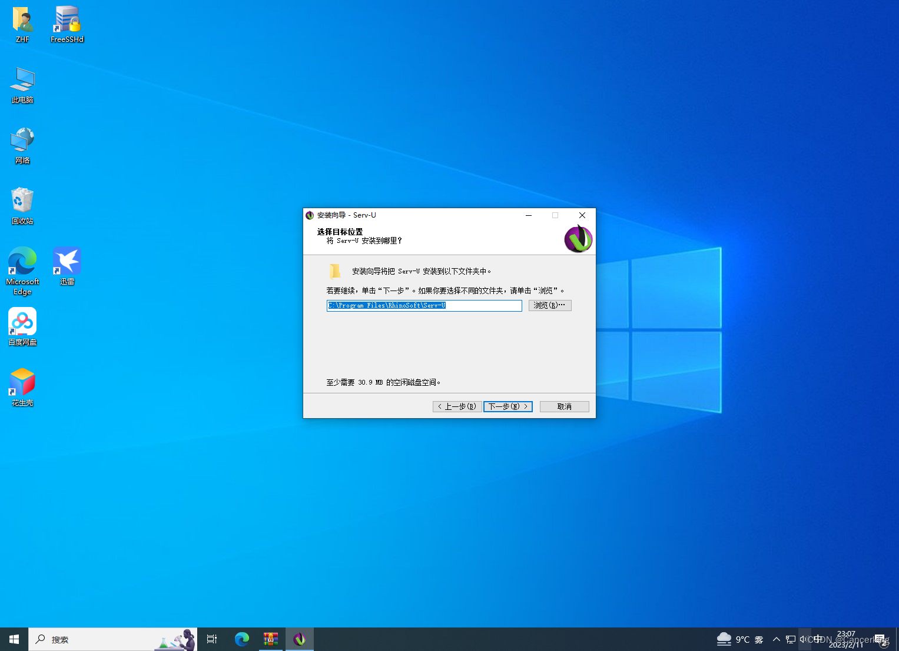
Task: Open Task View from the taskbar
Action: (212, 639)
